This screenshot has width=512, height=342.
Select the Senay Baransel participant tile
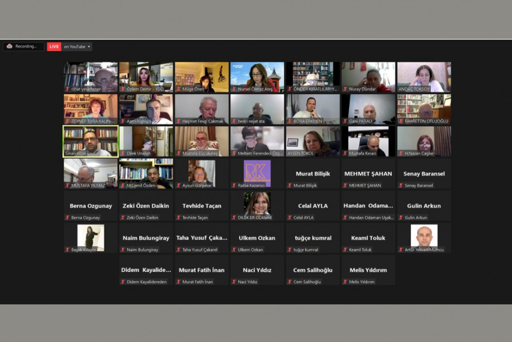(424, 173)
